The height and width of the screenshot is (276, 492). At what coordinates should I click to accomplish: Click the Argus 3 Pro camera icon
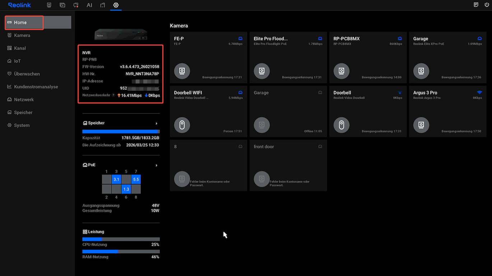421,125
